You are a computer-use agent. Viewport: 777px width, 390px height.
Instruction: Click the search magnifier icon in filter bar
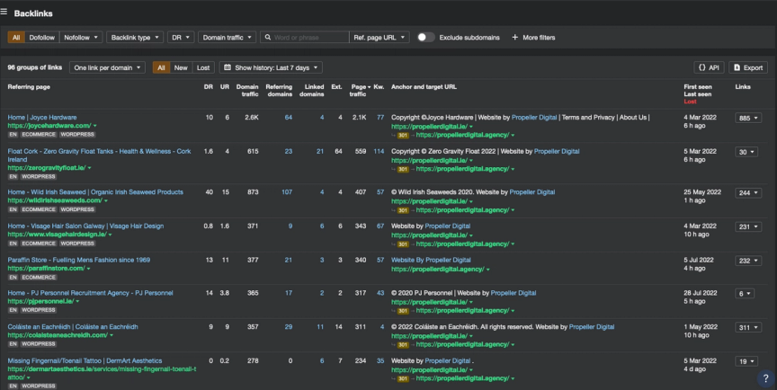click(x=268, y=38)
